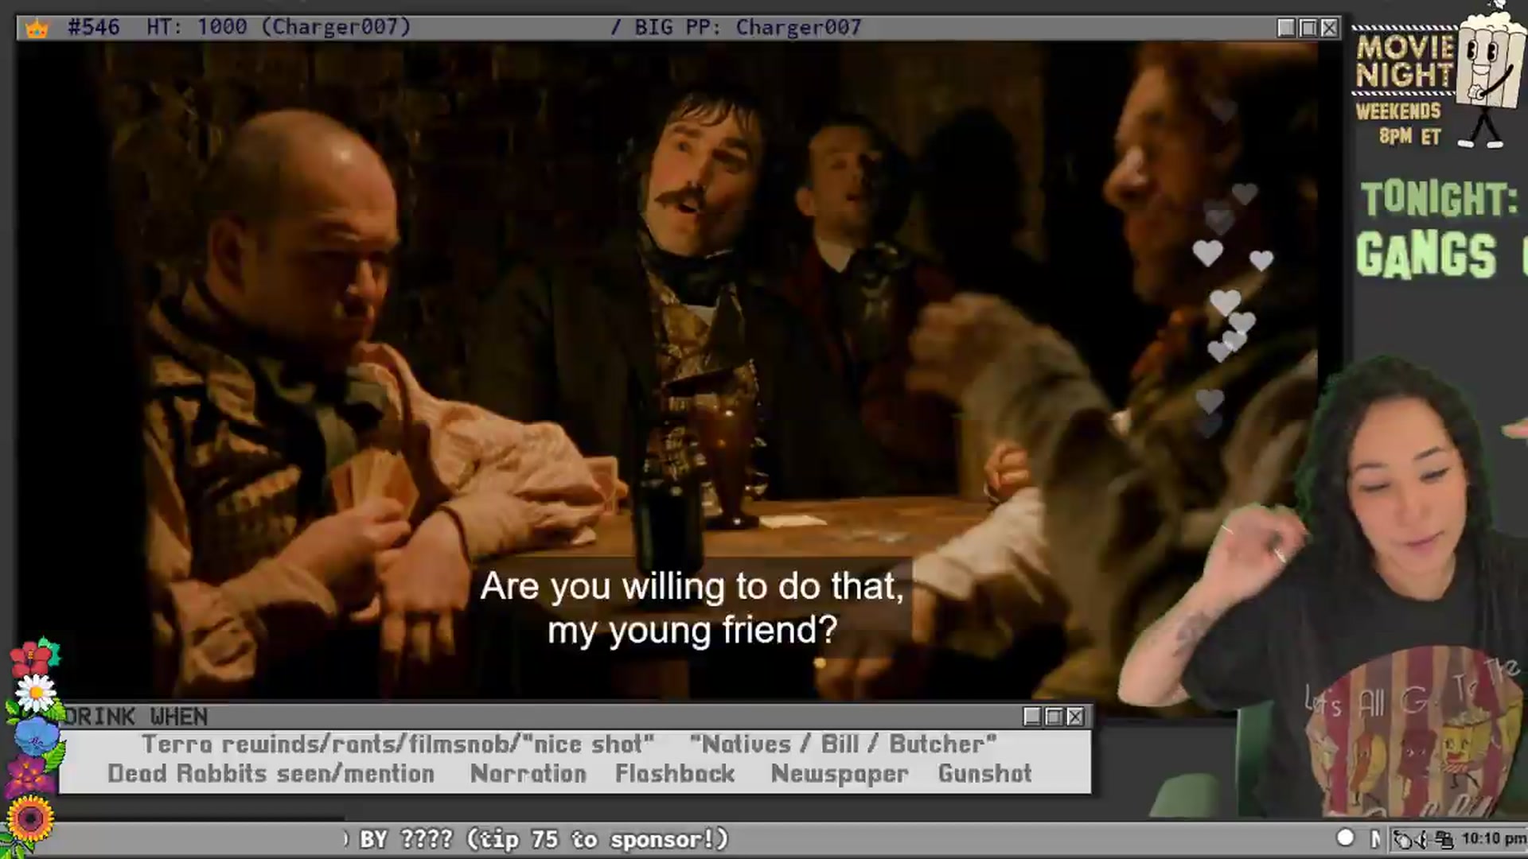Click 'Dead Rabbits seen/mention' rule
The height and width of the screenshot is (859, 1528).
click(271, 774)
